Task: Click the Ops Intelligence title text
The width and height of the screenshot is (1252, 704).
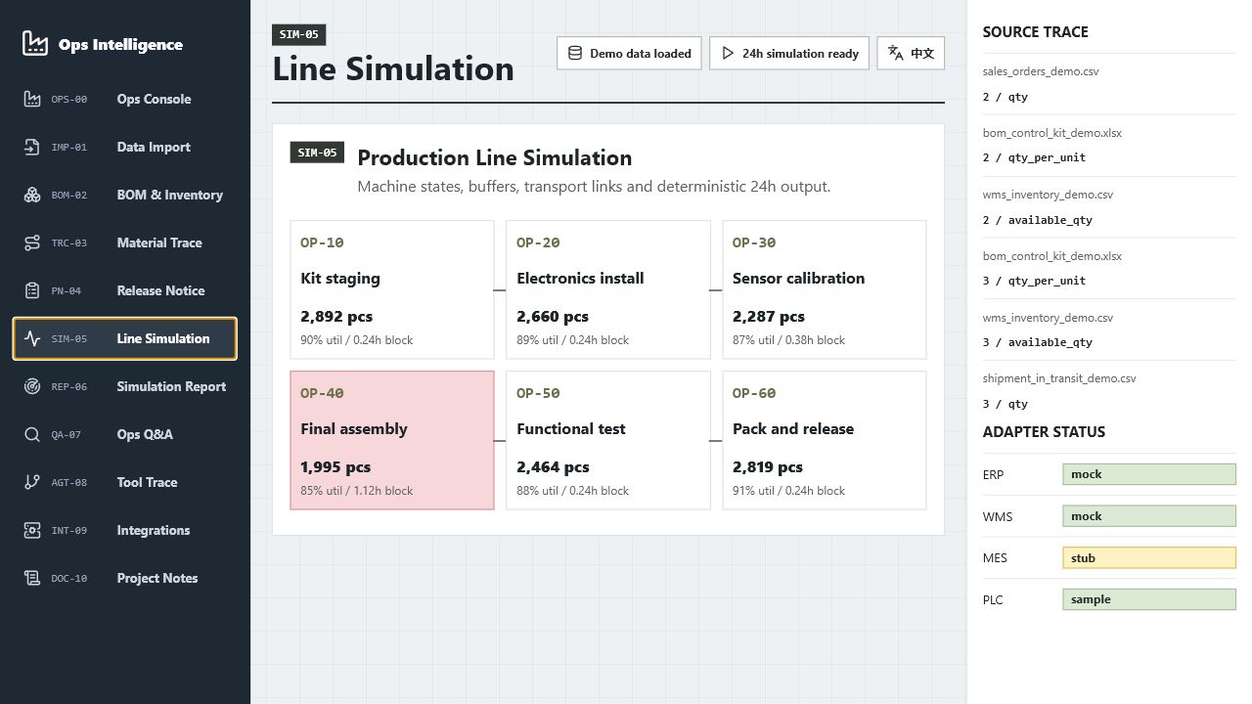Action: point(120,44)
